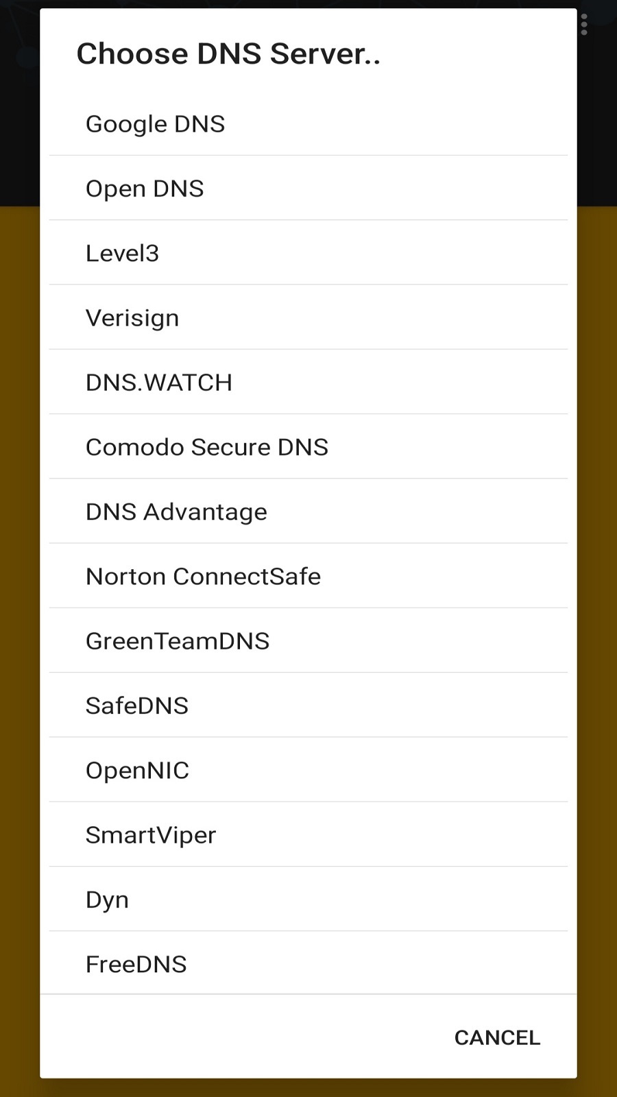Pick Level3 as DNS server
Image resolution: width=617 pixels, height=1097 pixels.
point(308,252)
